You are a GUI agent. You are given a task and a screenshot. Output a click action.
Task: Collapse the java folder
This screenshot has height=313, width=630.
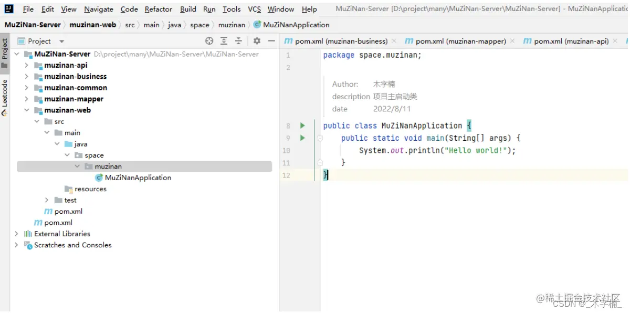tap(57, 144)
